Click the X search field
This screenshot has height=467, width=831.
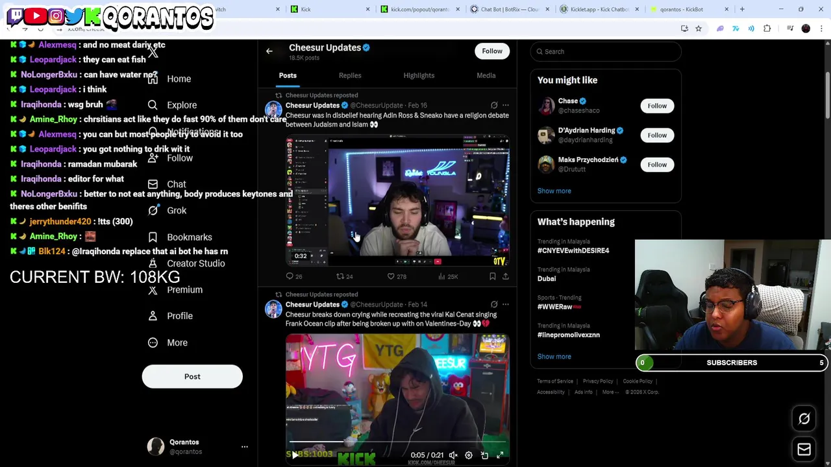point(606,51)
